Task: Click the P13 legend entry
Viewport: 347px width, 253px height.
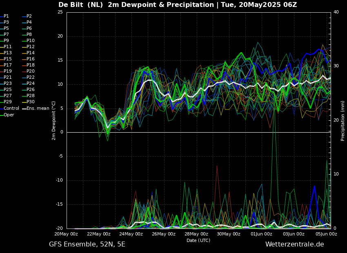Action: [6, 53]
